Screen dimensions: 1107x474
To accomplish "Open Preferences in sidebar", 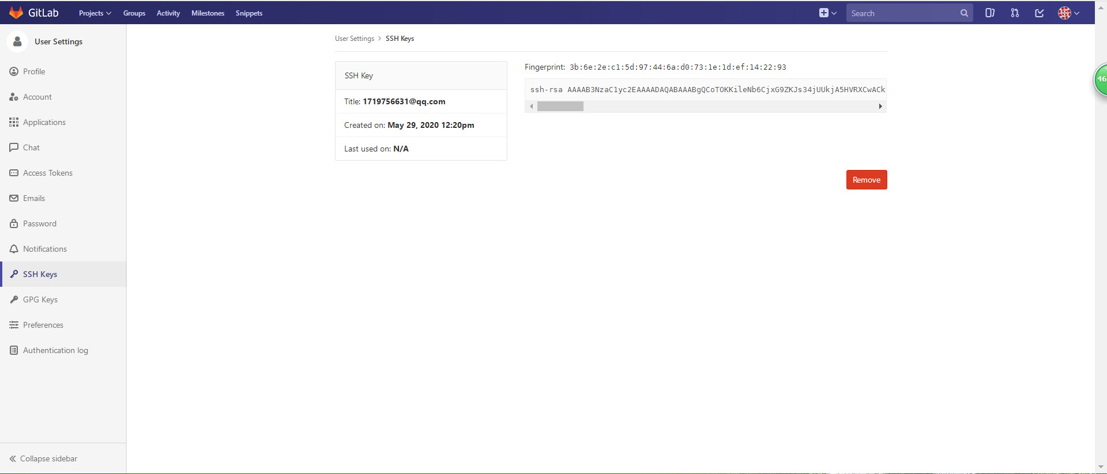I will [x=43, y=325].
